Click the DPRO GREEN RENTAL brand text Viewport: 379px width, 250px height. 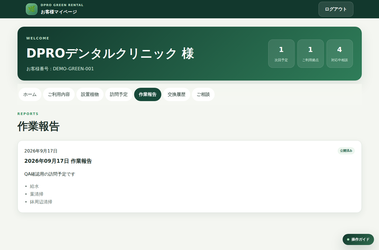coord(62,5)
